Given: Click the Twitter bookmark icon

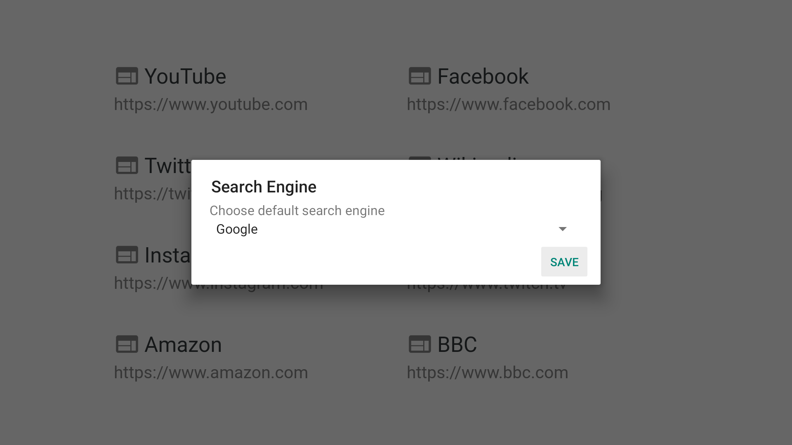Looking at the screenshot, I should (x=127, y=166).
